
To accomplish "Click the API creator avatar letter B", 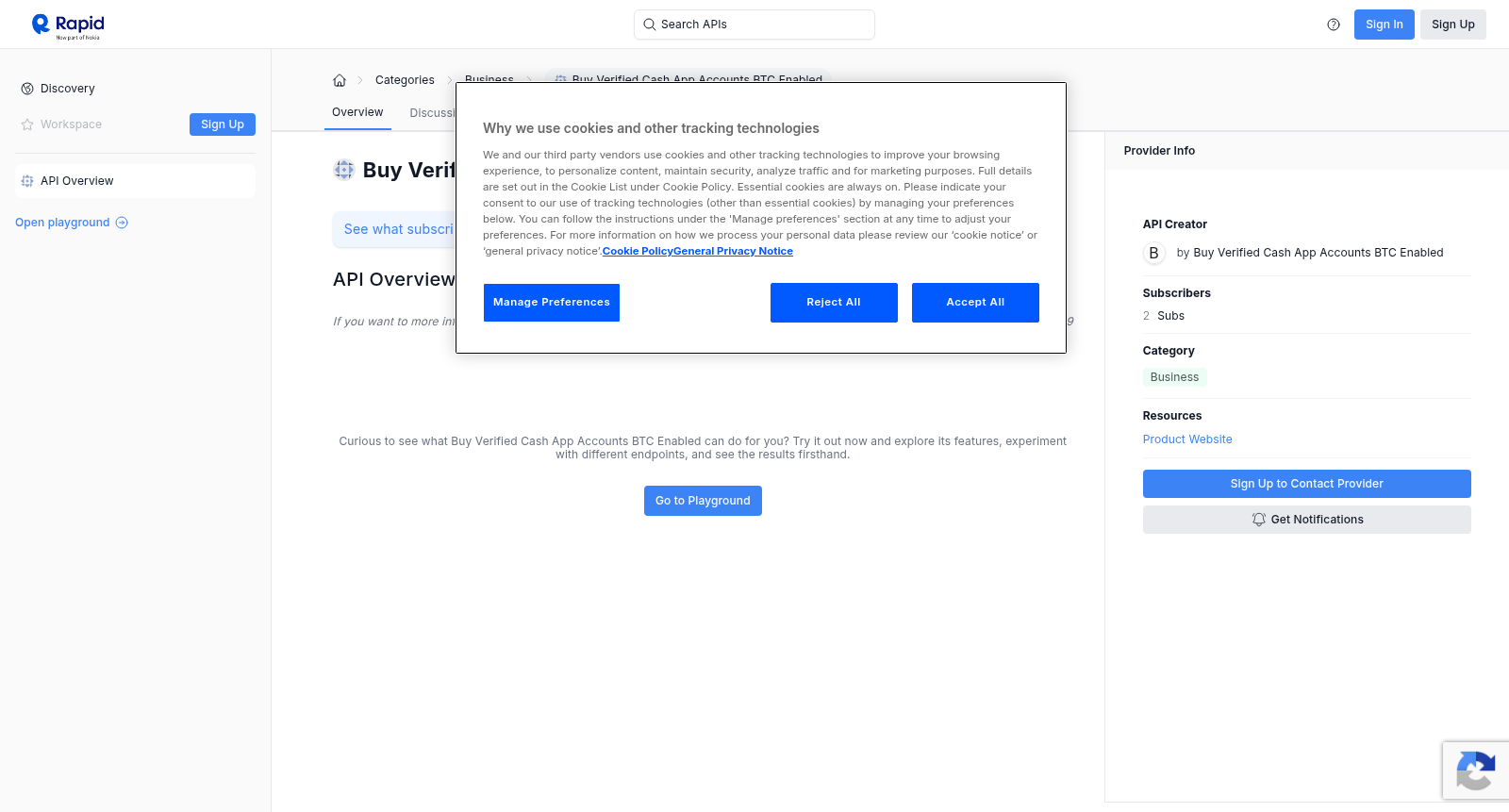I will 1153,253.
